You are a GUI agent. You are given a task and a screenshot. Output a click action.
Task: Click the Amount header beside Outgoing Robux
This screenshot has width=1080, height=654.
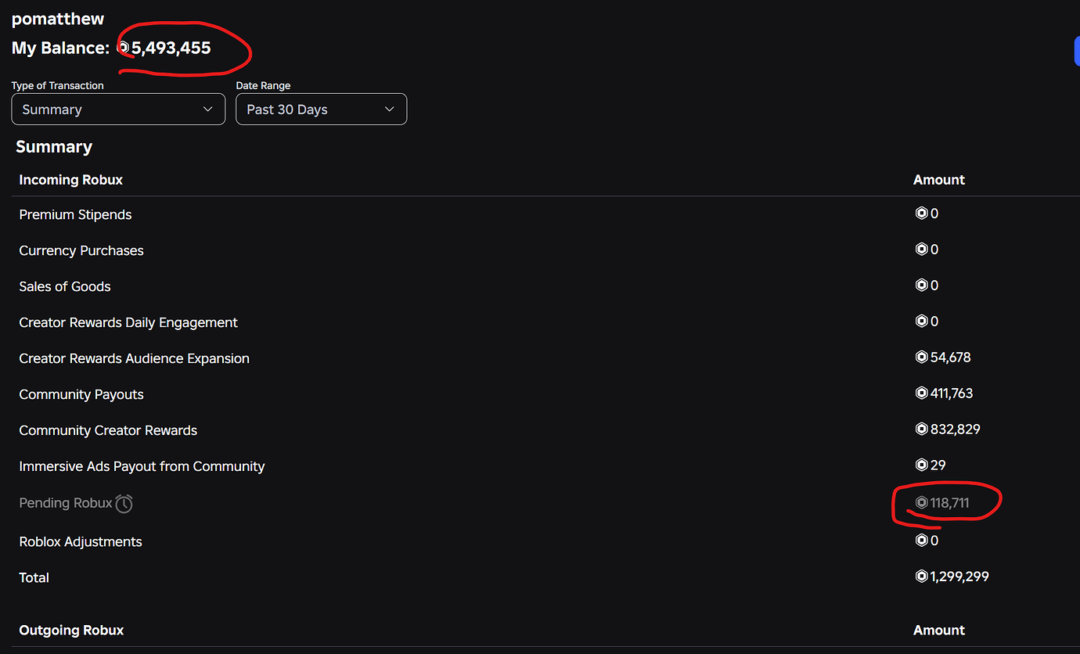939,631
